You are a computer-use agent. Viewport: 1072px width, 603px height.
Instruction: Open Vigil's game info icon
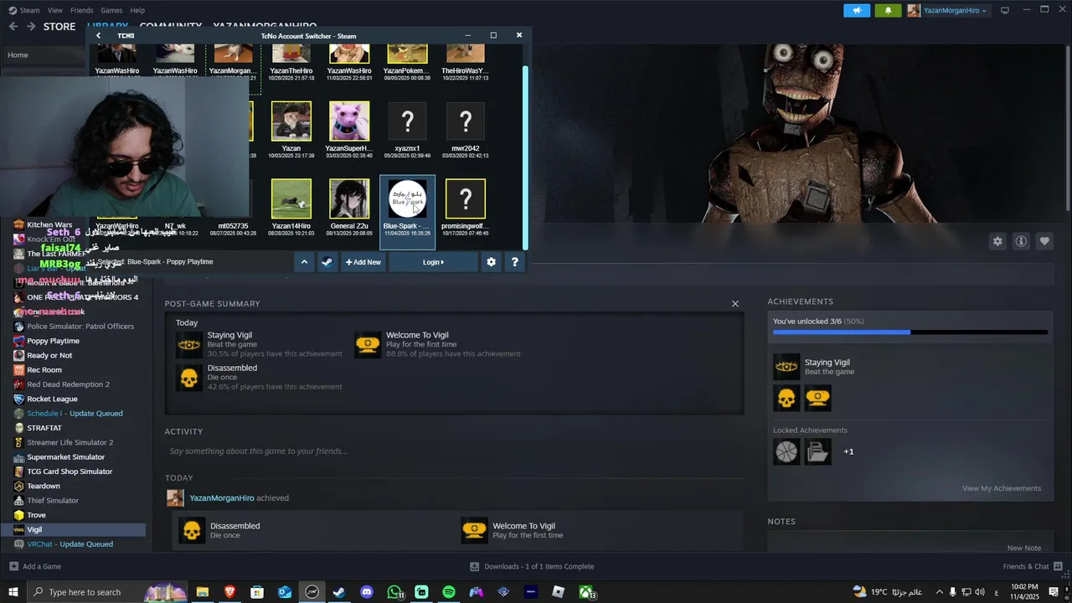1021,241
